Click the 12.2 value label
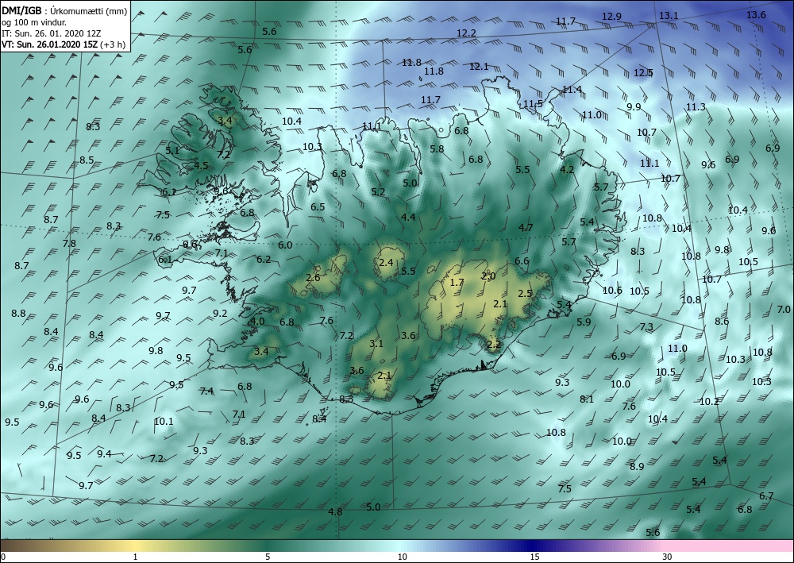 (466, 33)
